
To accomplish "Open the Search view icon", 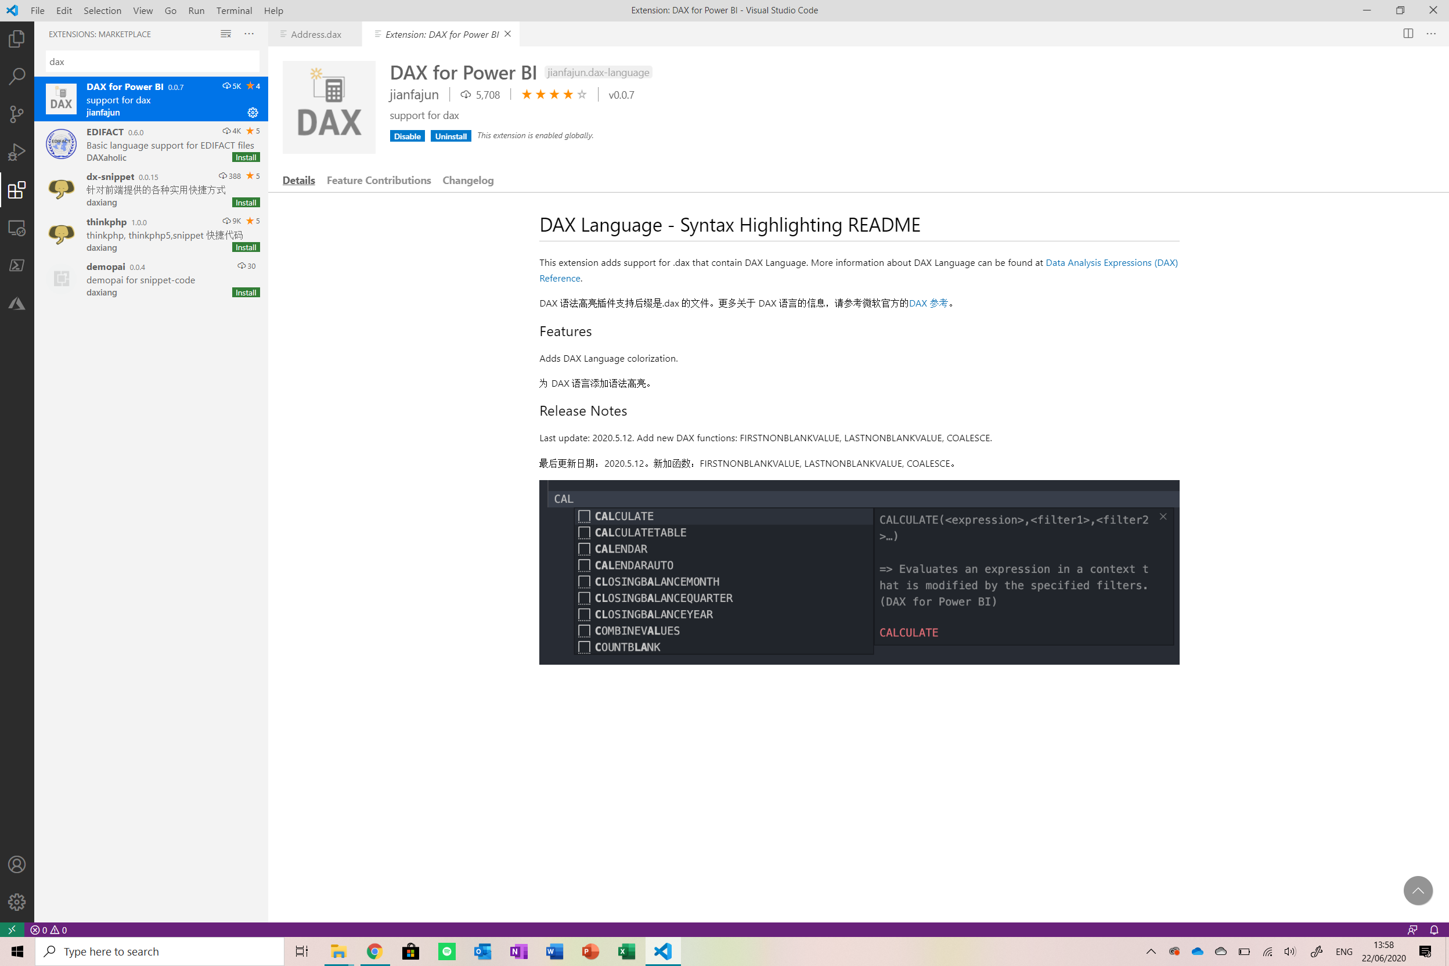I will [x=17, y=77].
